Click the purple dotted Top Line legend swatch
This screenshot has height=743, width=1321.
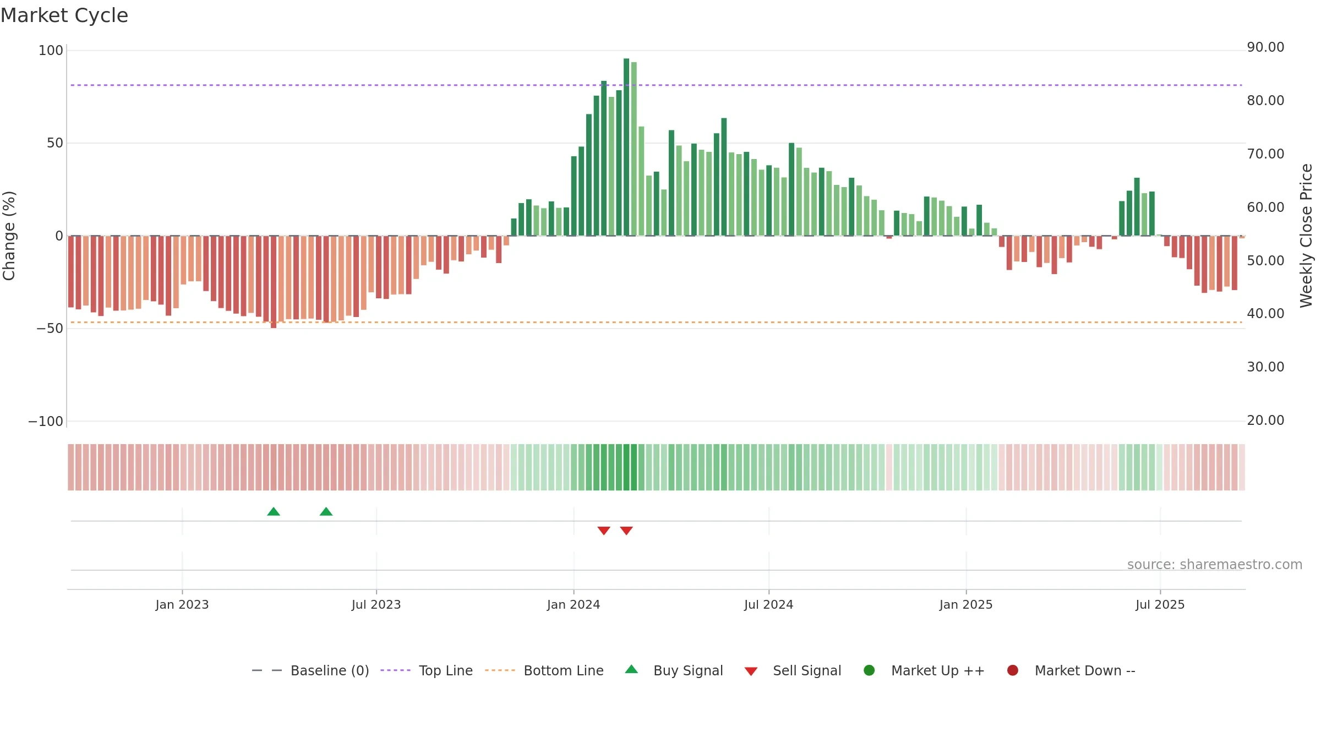[395, 670]
